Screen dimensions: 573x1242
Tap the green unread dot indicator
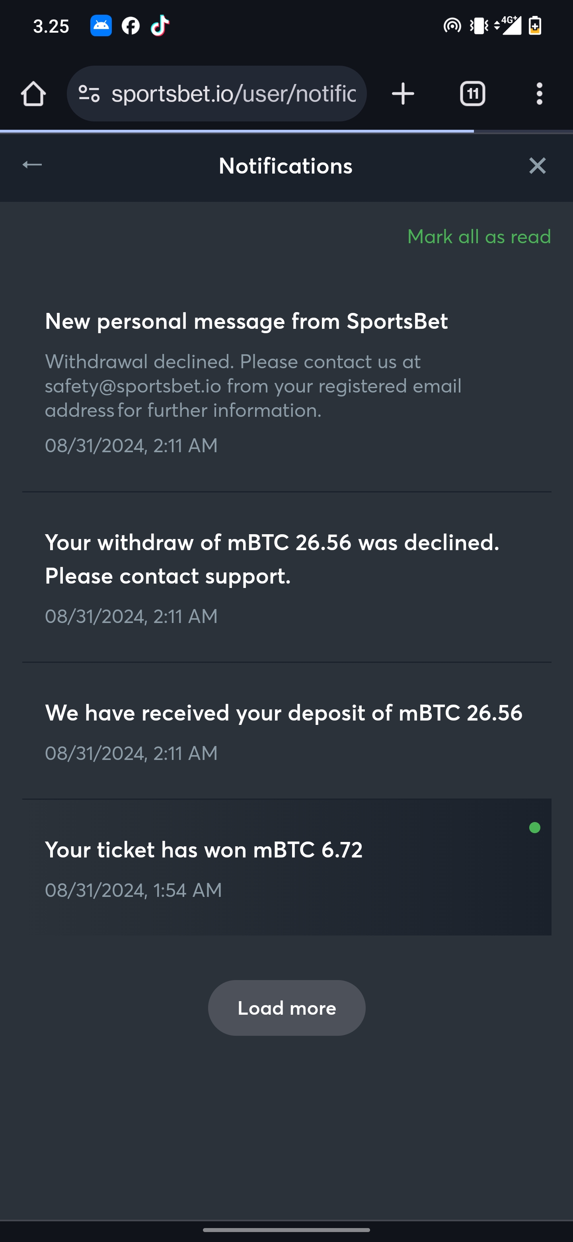[534, 828]
